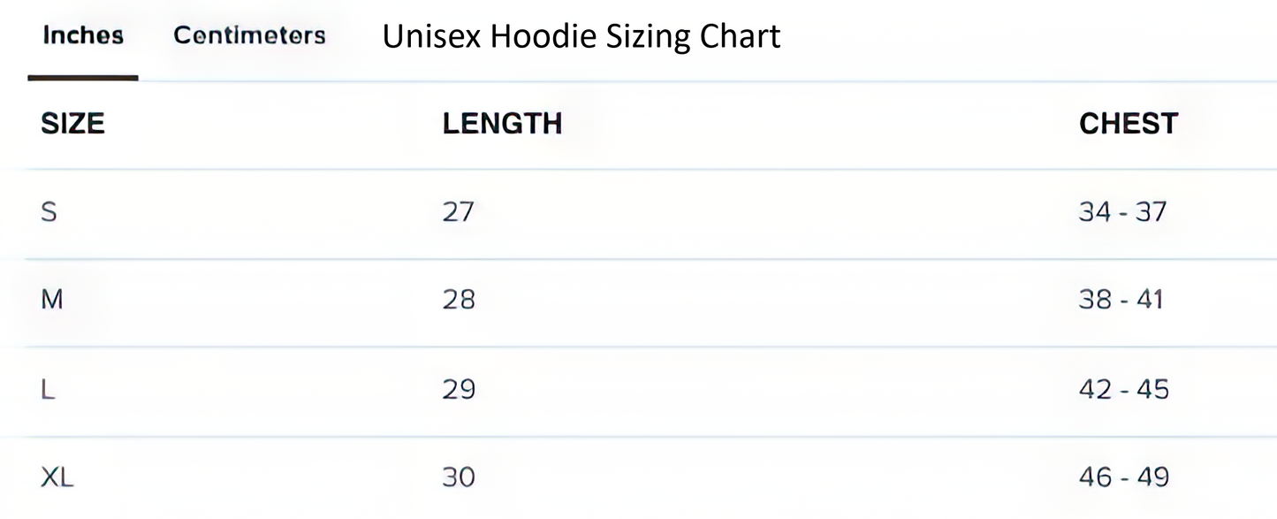Click the underline beneath the Inches tab

click(x=83, y=78)
